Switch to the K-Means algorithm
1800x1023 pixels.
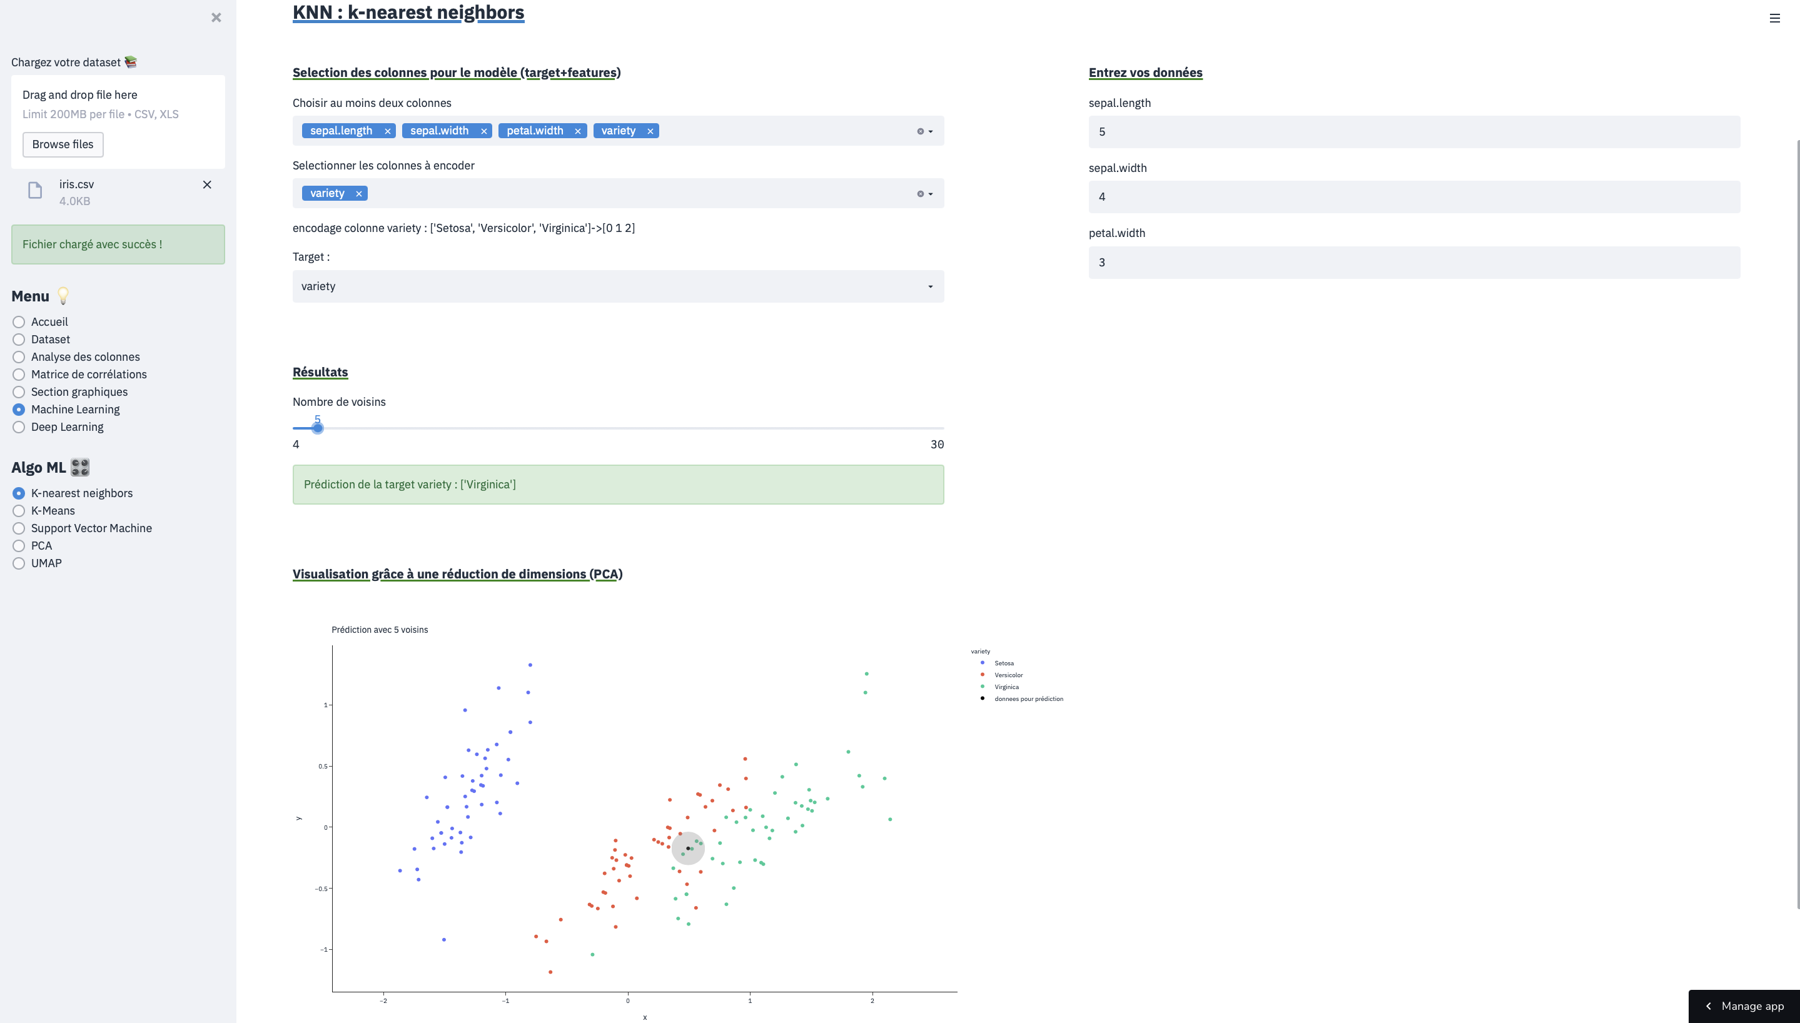[x=18, y=511]
